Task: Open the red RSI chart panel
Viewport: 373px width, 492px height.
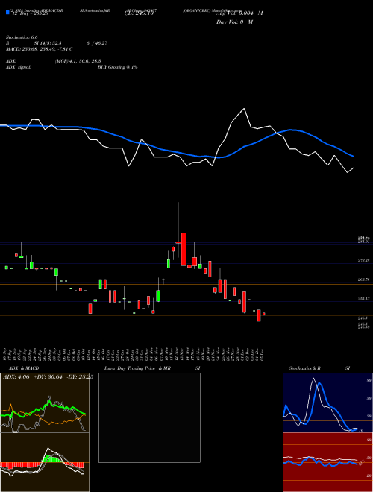Action: pyautogui.click(x=327, y=462)
